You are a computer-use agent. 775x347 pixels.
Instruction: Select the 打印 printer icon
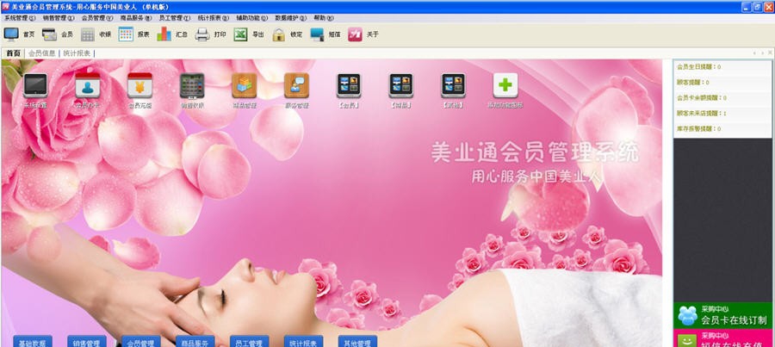(202, 34)
